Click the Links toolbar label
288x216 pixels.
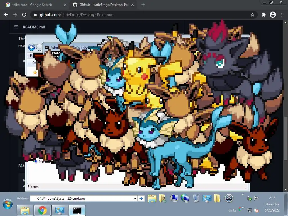[x=232, y=210]
